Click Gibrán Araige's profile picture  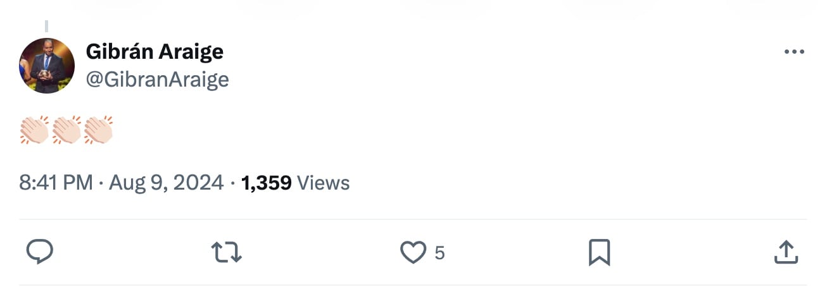(x=47, y=66)
